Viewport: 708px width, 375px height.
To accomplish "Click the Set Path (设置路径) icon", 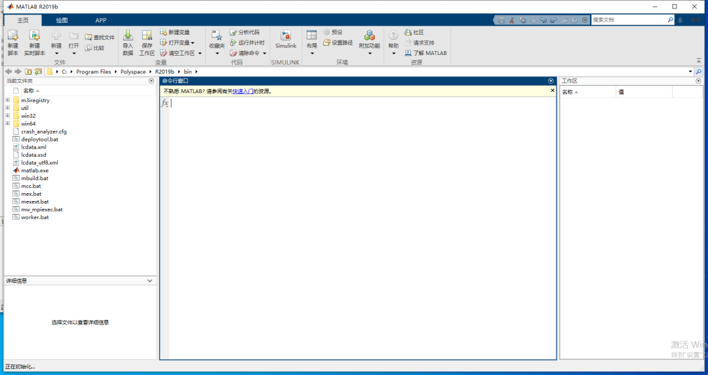I will (326, 43).
